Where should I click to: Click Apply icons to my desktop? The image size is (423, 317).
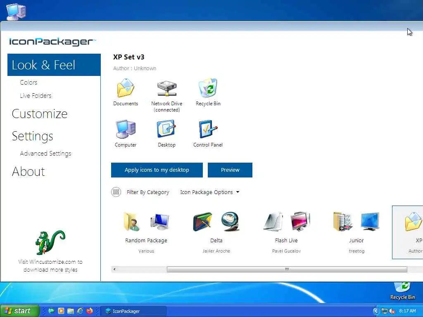(157, 170)
